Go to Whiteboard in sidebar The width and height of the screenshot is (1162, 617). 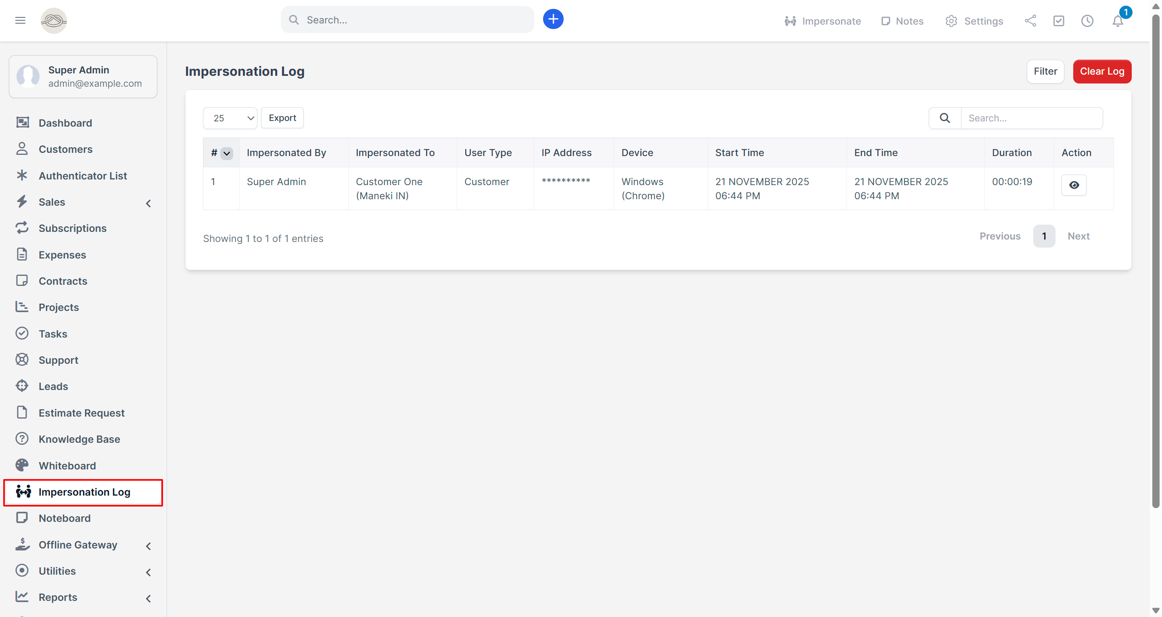click(x=67, y=465)
